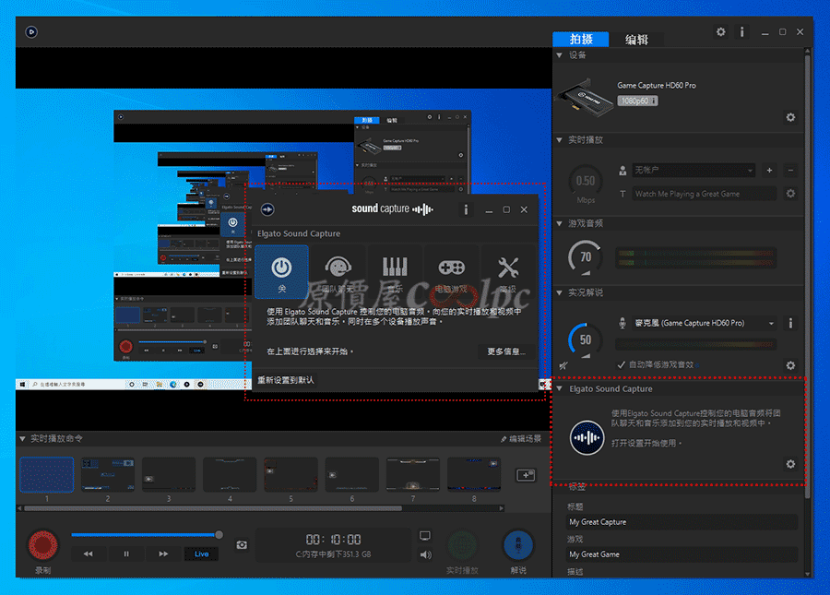Image resolution: width=830 pixels, height=595 pixels.
Task: Select Music piano icon in Sound Capture
Action: click(395, 273)
